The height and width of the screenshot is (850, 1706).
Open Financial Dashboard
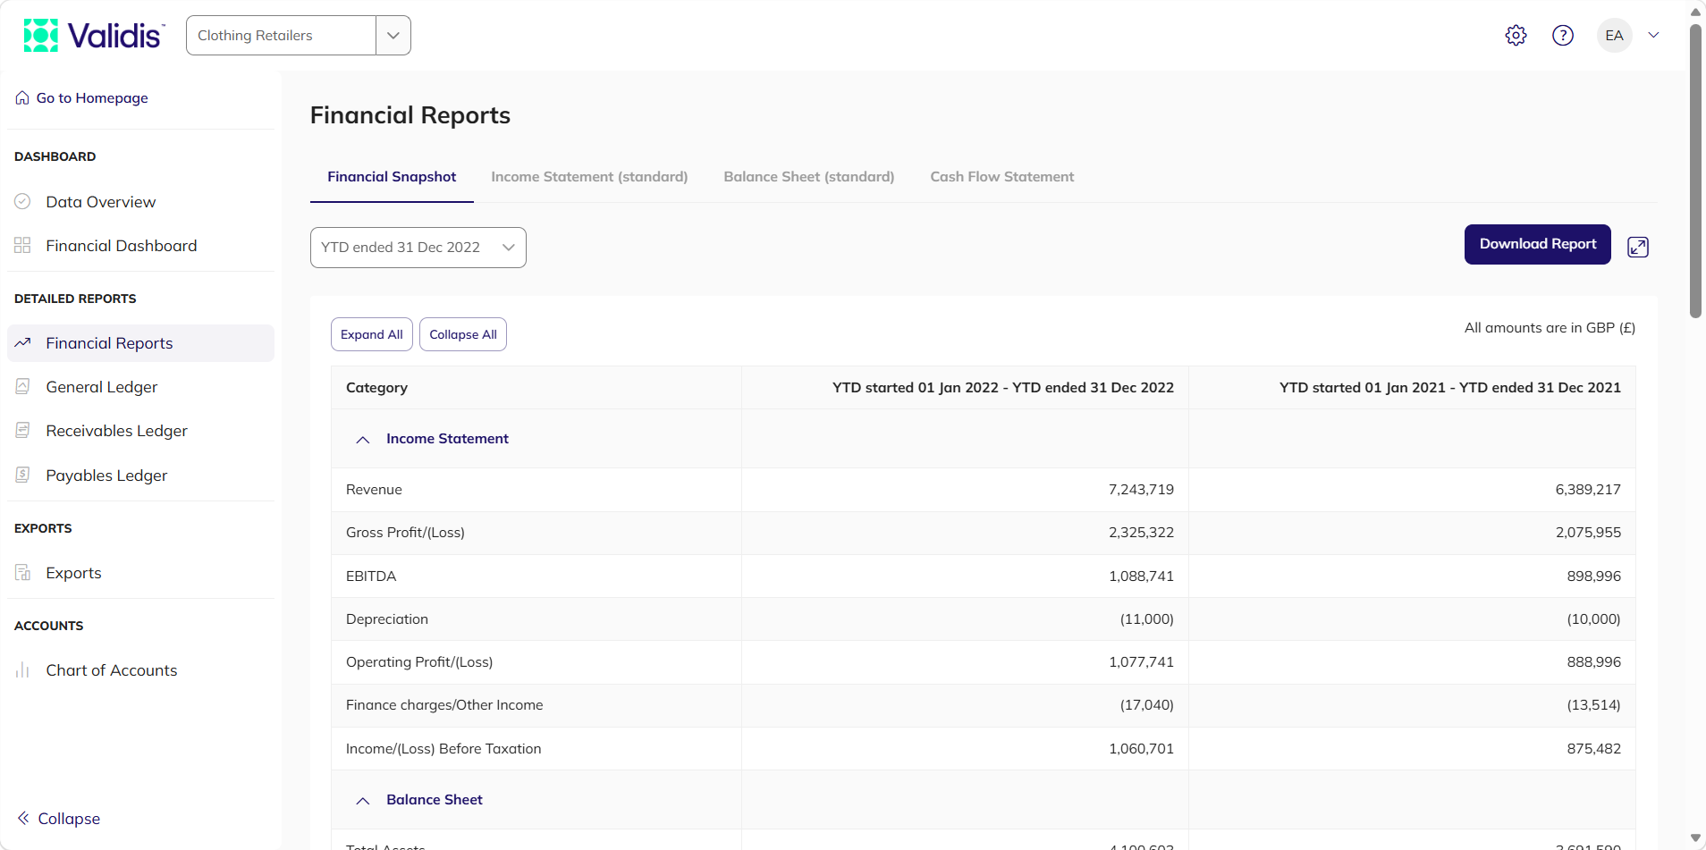(x=122, y=246)
